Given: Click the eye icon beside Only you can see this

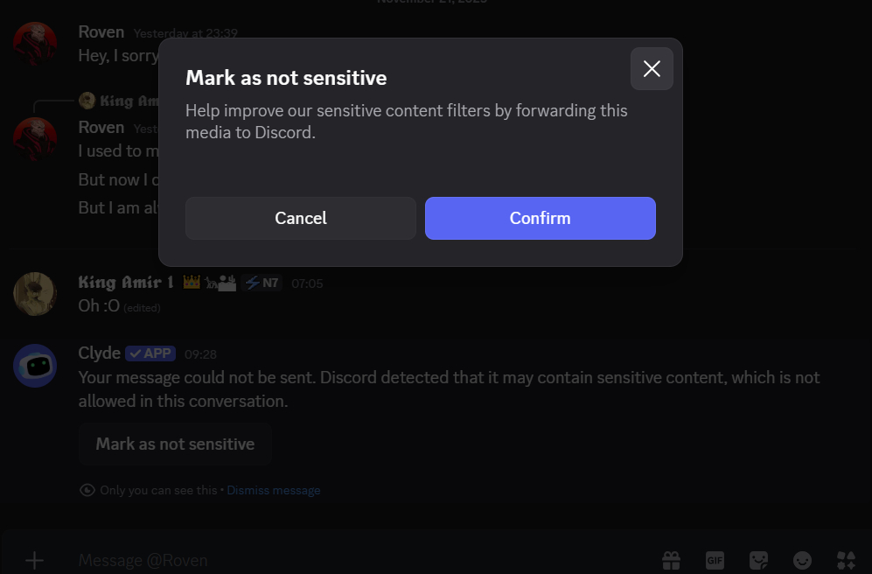Looking at the screenshot, I should point(87,490).
